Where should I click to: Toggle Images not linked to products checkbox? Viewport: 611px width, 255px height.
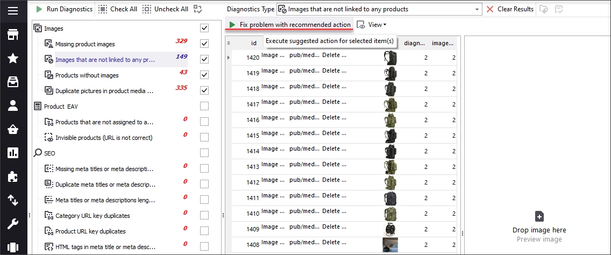[204, 59]
